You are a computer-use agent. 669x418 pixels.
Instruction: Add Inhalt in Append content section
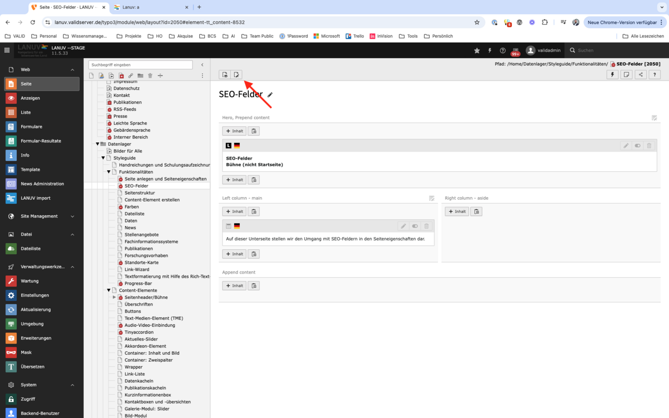(234, 286)
